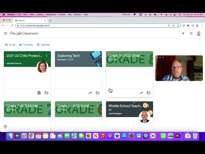Open Chrome three-dot menu
This screenshot has height=154, width=205.
click(x=202, y=26)
